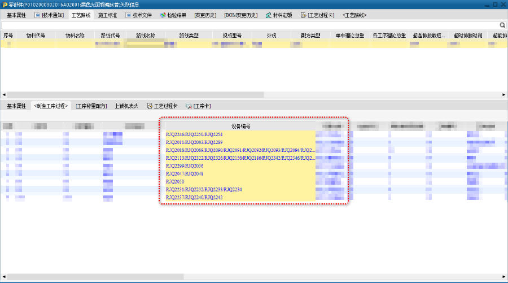Click the lower grid's left scroll arrow
Screen dimensions: 508x283
tap(4, 277)
